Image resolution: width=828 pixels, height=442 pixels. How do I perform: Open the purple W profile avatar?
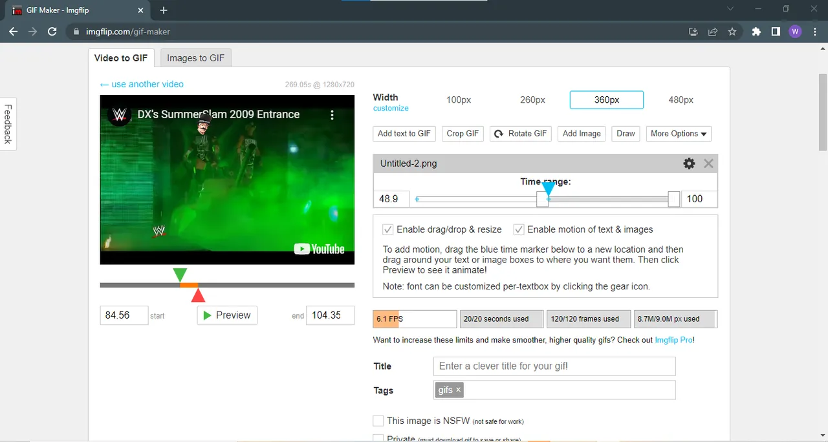tap(795, 32)
